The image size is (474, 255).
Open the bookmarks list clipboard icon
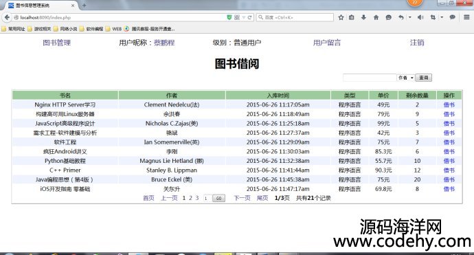[x=351, y=18]
